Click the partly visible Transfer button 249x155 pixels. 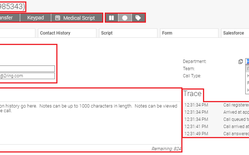[x=10, y=18]
